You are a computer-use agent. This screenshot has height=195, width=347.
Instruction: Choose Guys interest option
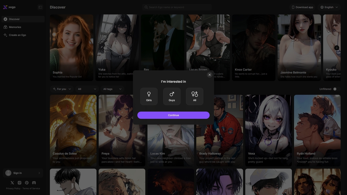point(172,96)
